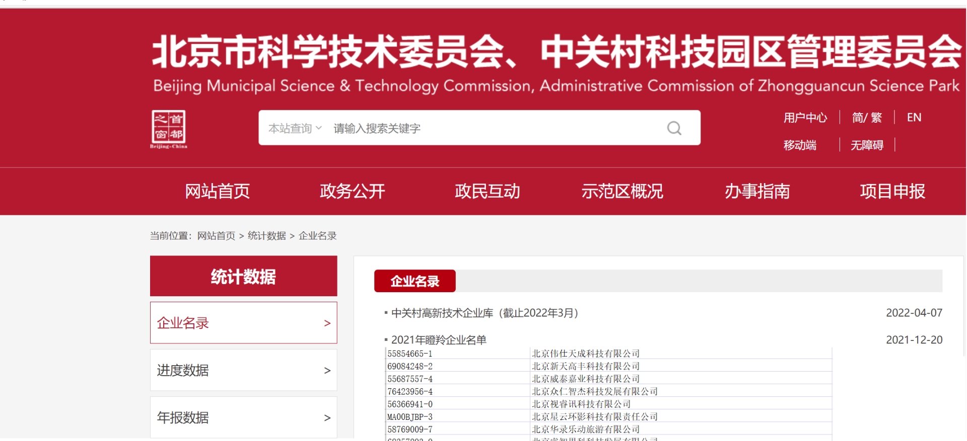Enable 无障碍 accessibility mode
This screenshot has height=441, width=967.
[867, 145]
